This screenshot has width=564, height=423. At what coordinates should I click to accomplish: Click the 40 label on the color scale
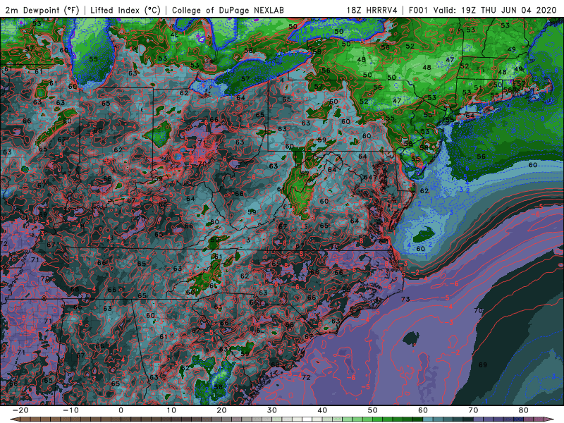click(x=322, y=410)
